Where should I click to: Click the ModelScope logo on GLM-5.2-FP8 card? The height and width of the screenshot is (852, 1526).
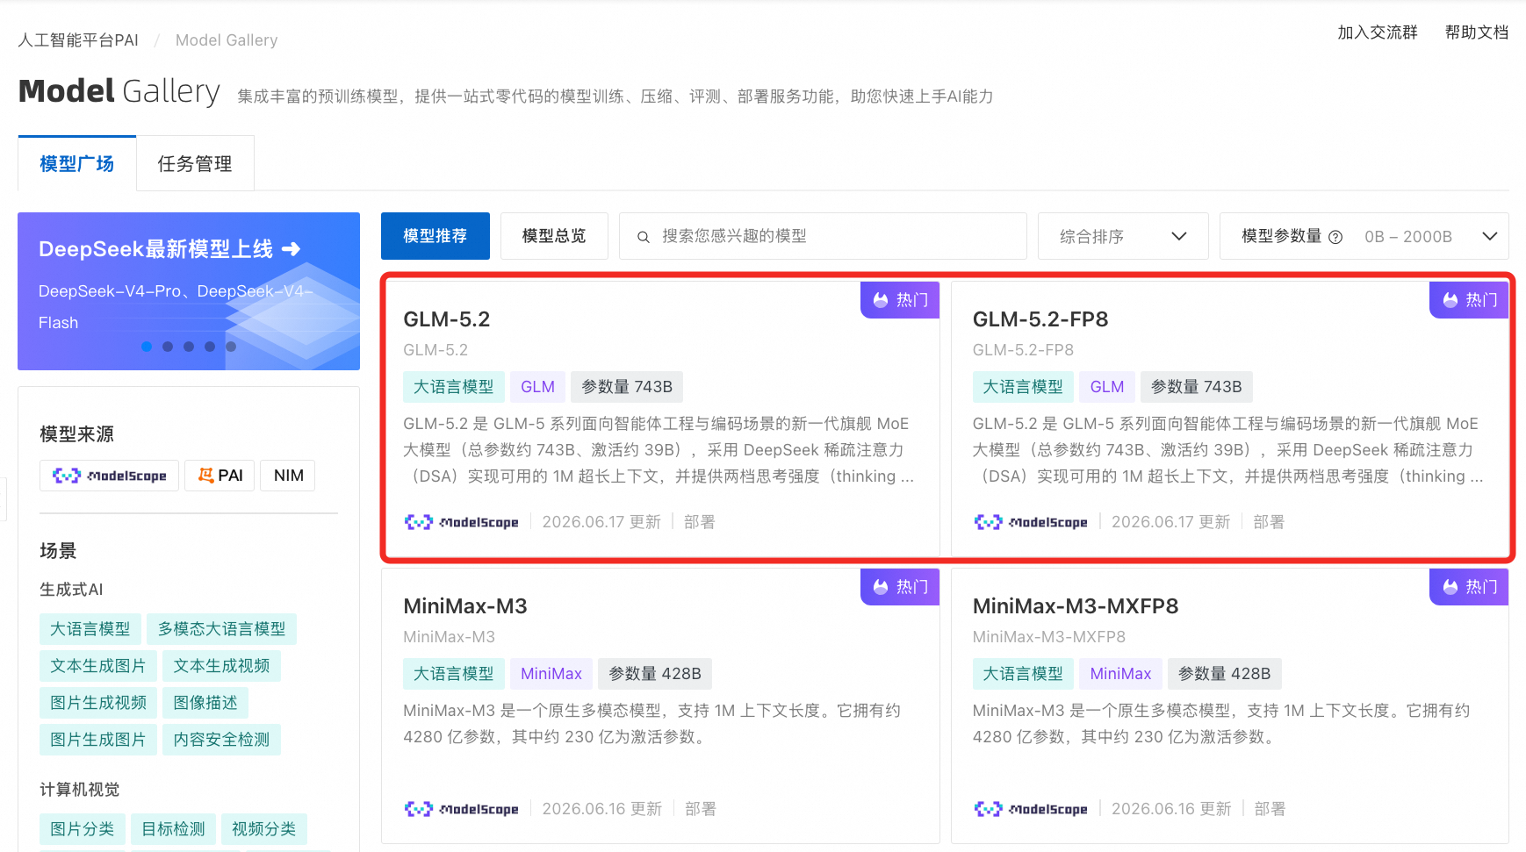click(x=1031, y=522)
